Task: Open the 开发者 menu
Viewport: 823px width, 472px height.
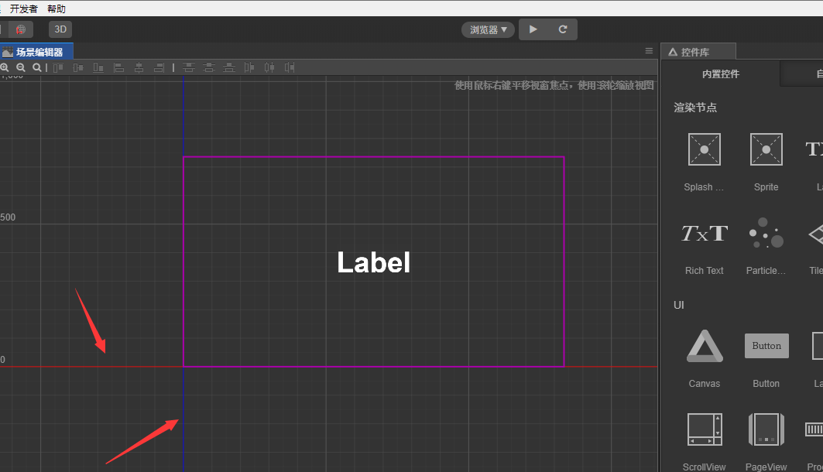Action: [24, 9]
